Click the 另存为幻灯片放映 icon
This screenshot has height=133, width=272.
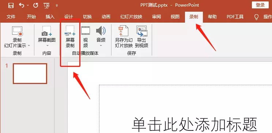click(124, 31)
